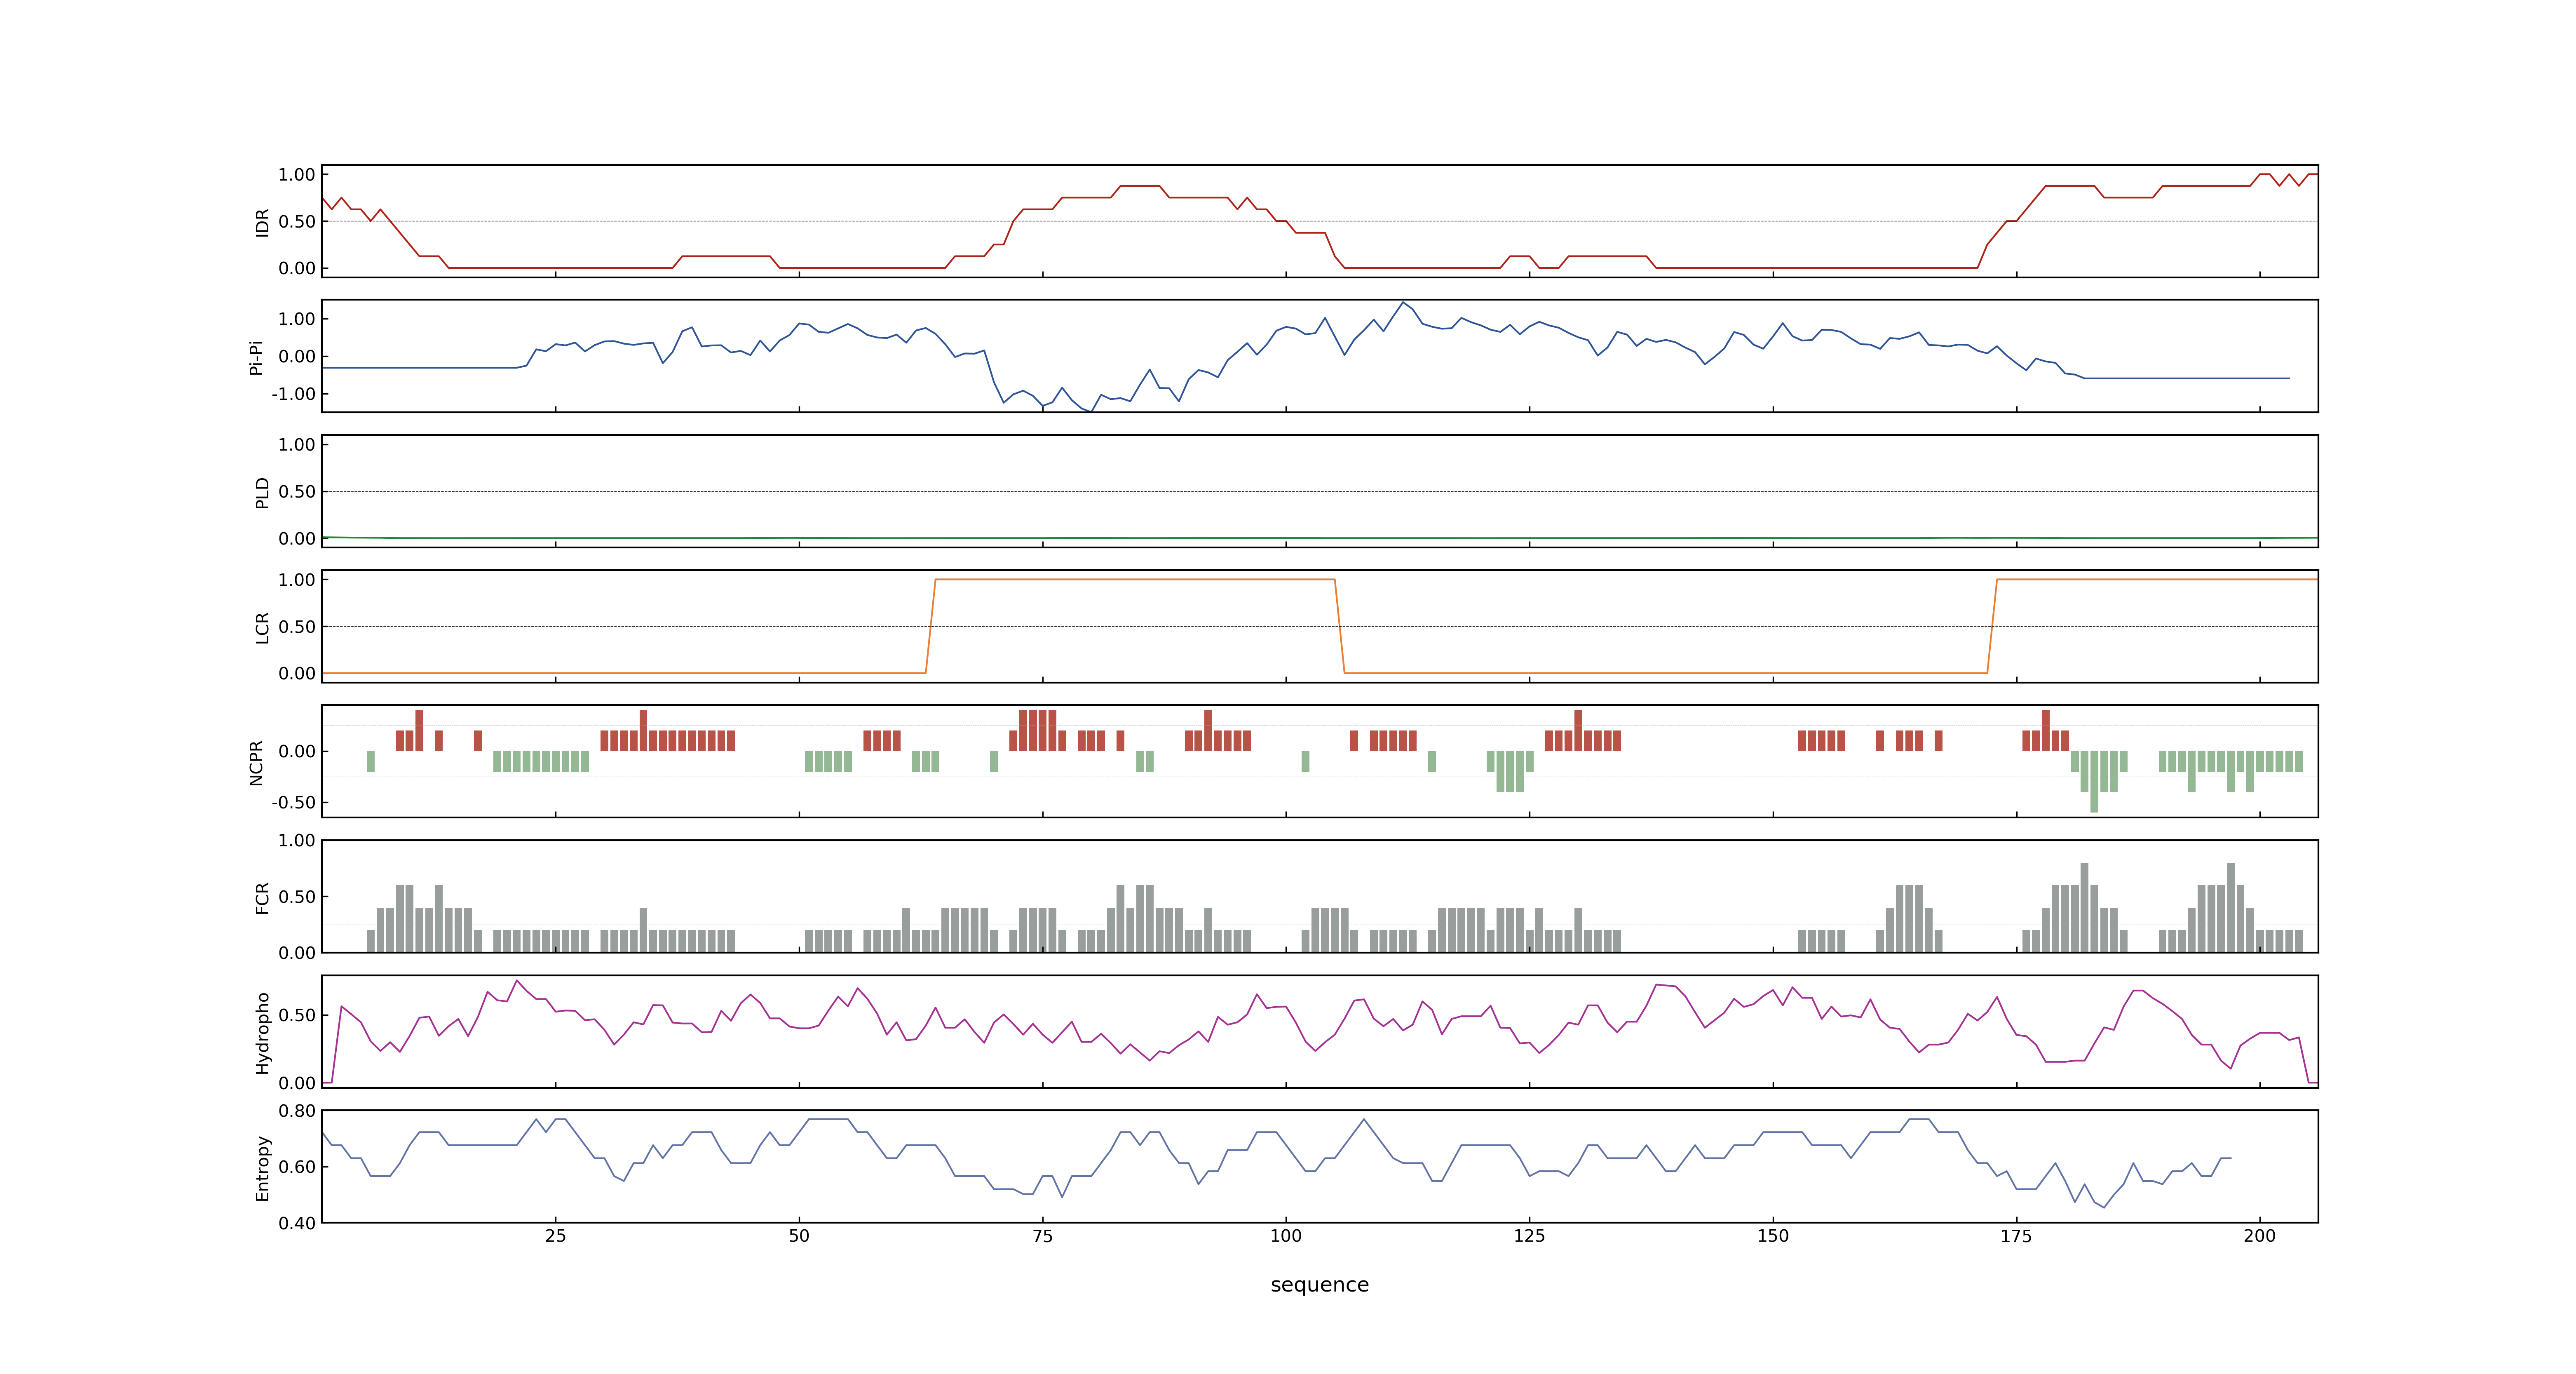Click the Entropy y-axis label
Viewport: 2576px width, 1374px height.
click(x=262, y=1167)
